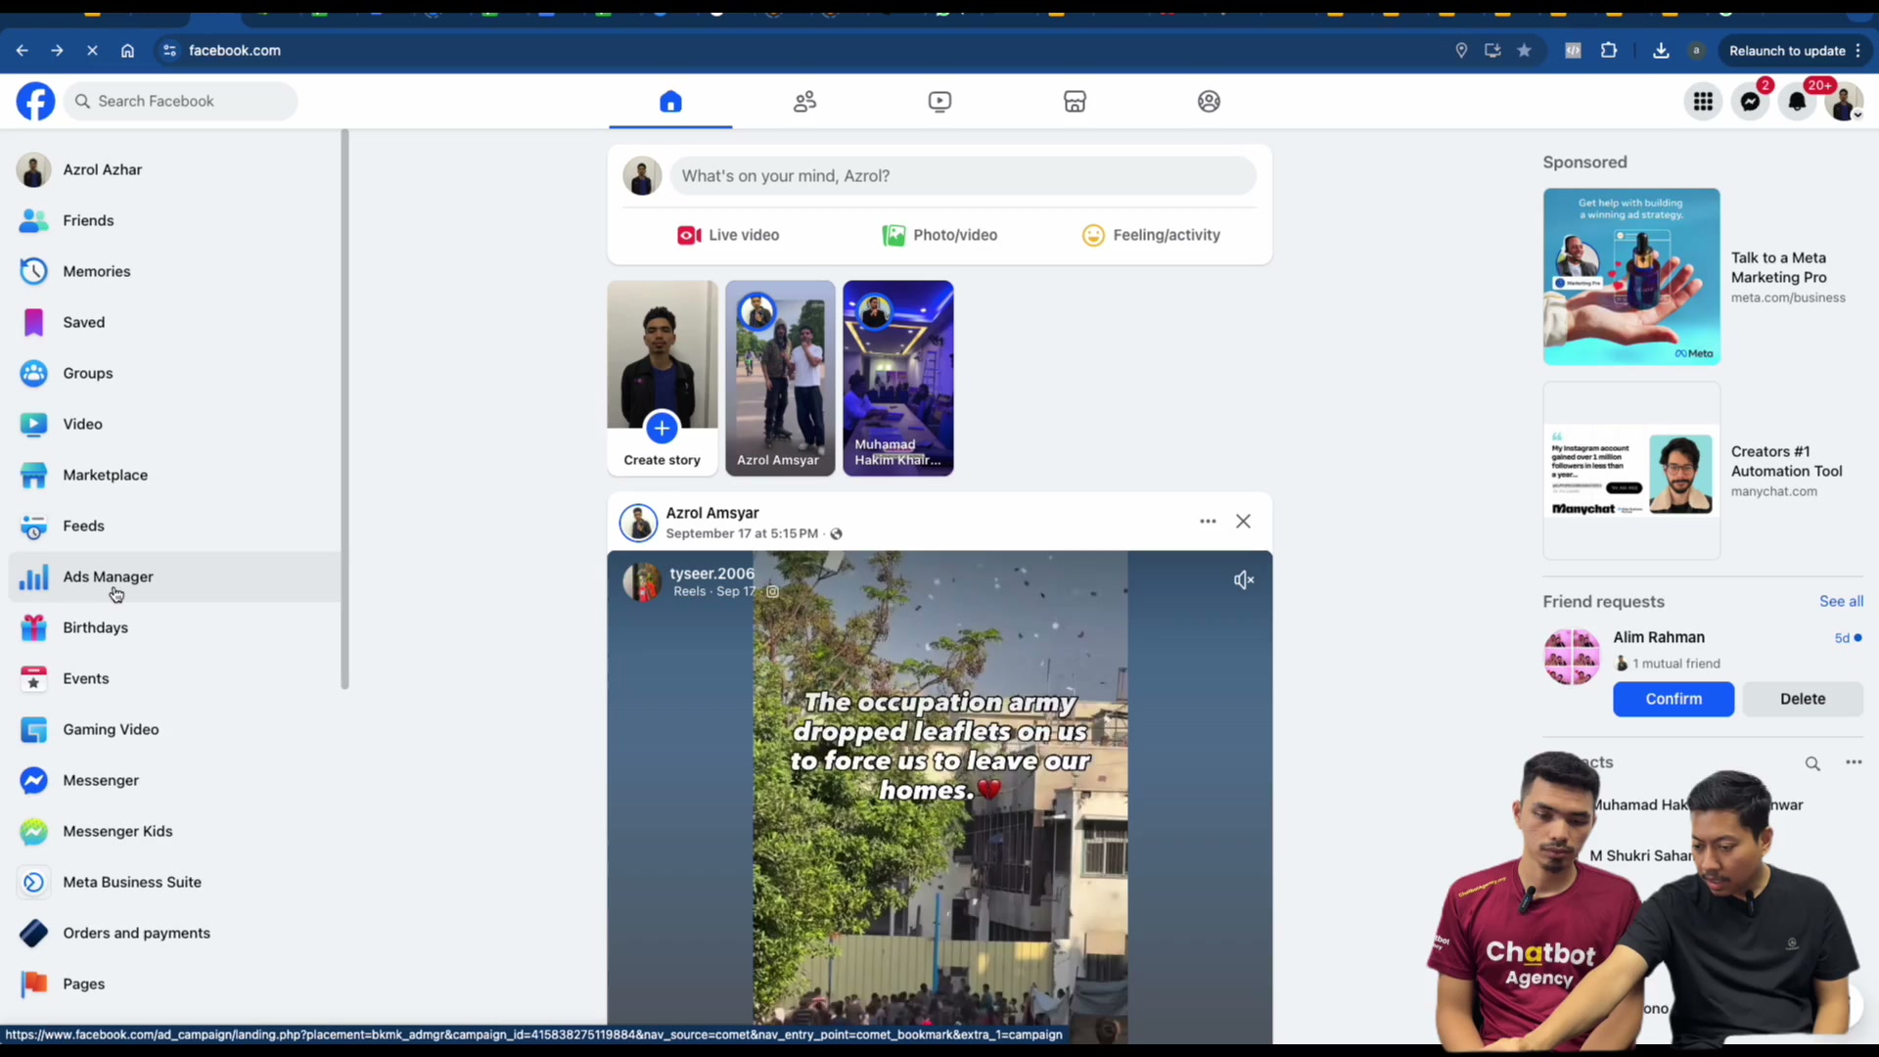Screen dimensions: 1879x1057
Task: Open Birthdays in the left sidebar
Action: 174,627
